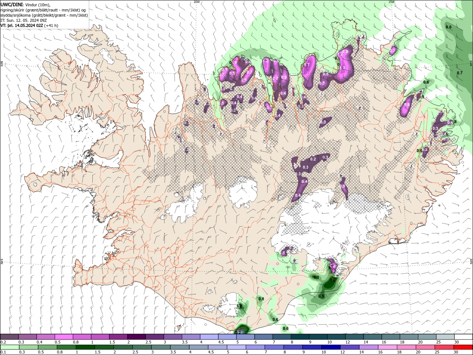Click the rain legend swatch between 20 and 25
This screenshot has width=473, height=355.
(425, 347)
